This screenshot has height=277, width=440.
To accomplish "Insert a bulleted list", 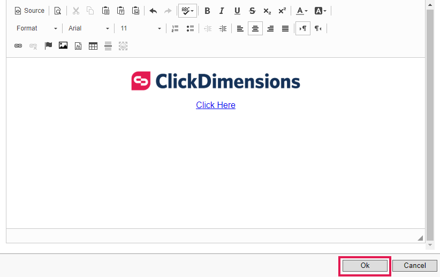I will [x=190, y=28].
